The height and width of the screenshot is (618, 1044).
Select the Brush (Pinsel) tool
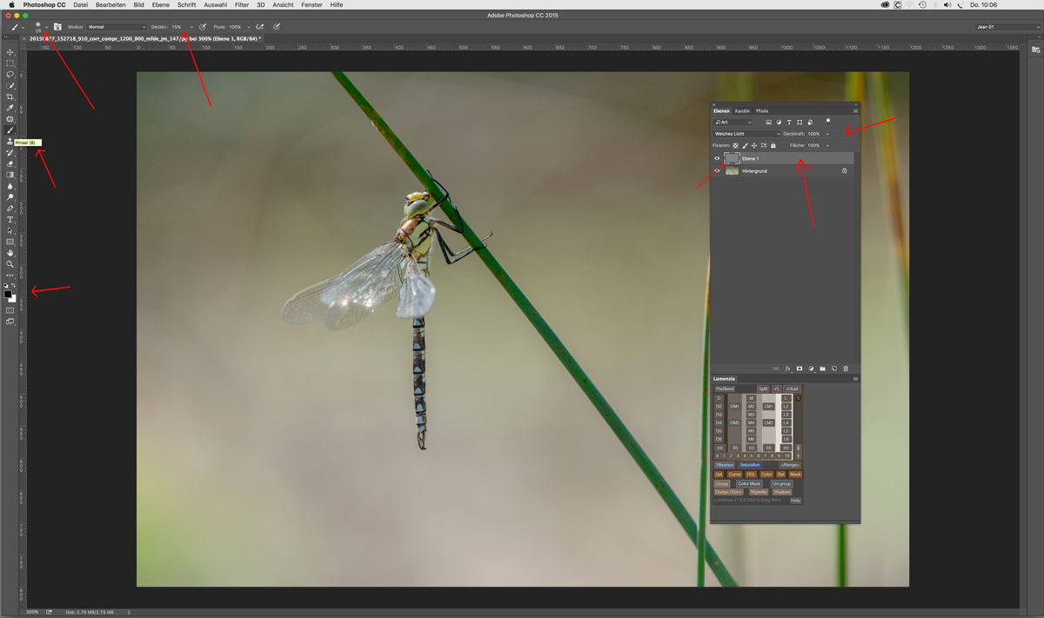10,130
